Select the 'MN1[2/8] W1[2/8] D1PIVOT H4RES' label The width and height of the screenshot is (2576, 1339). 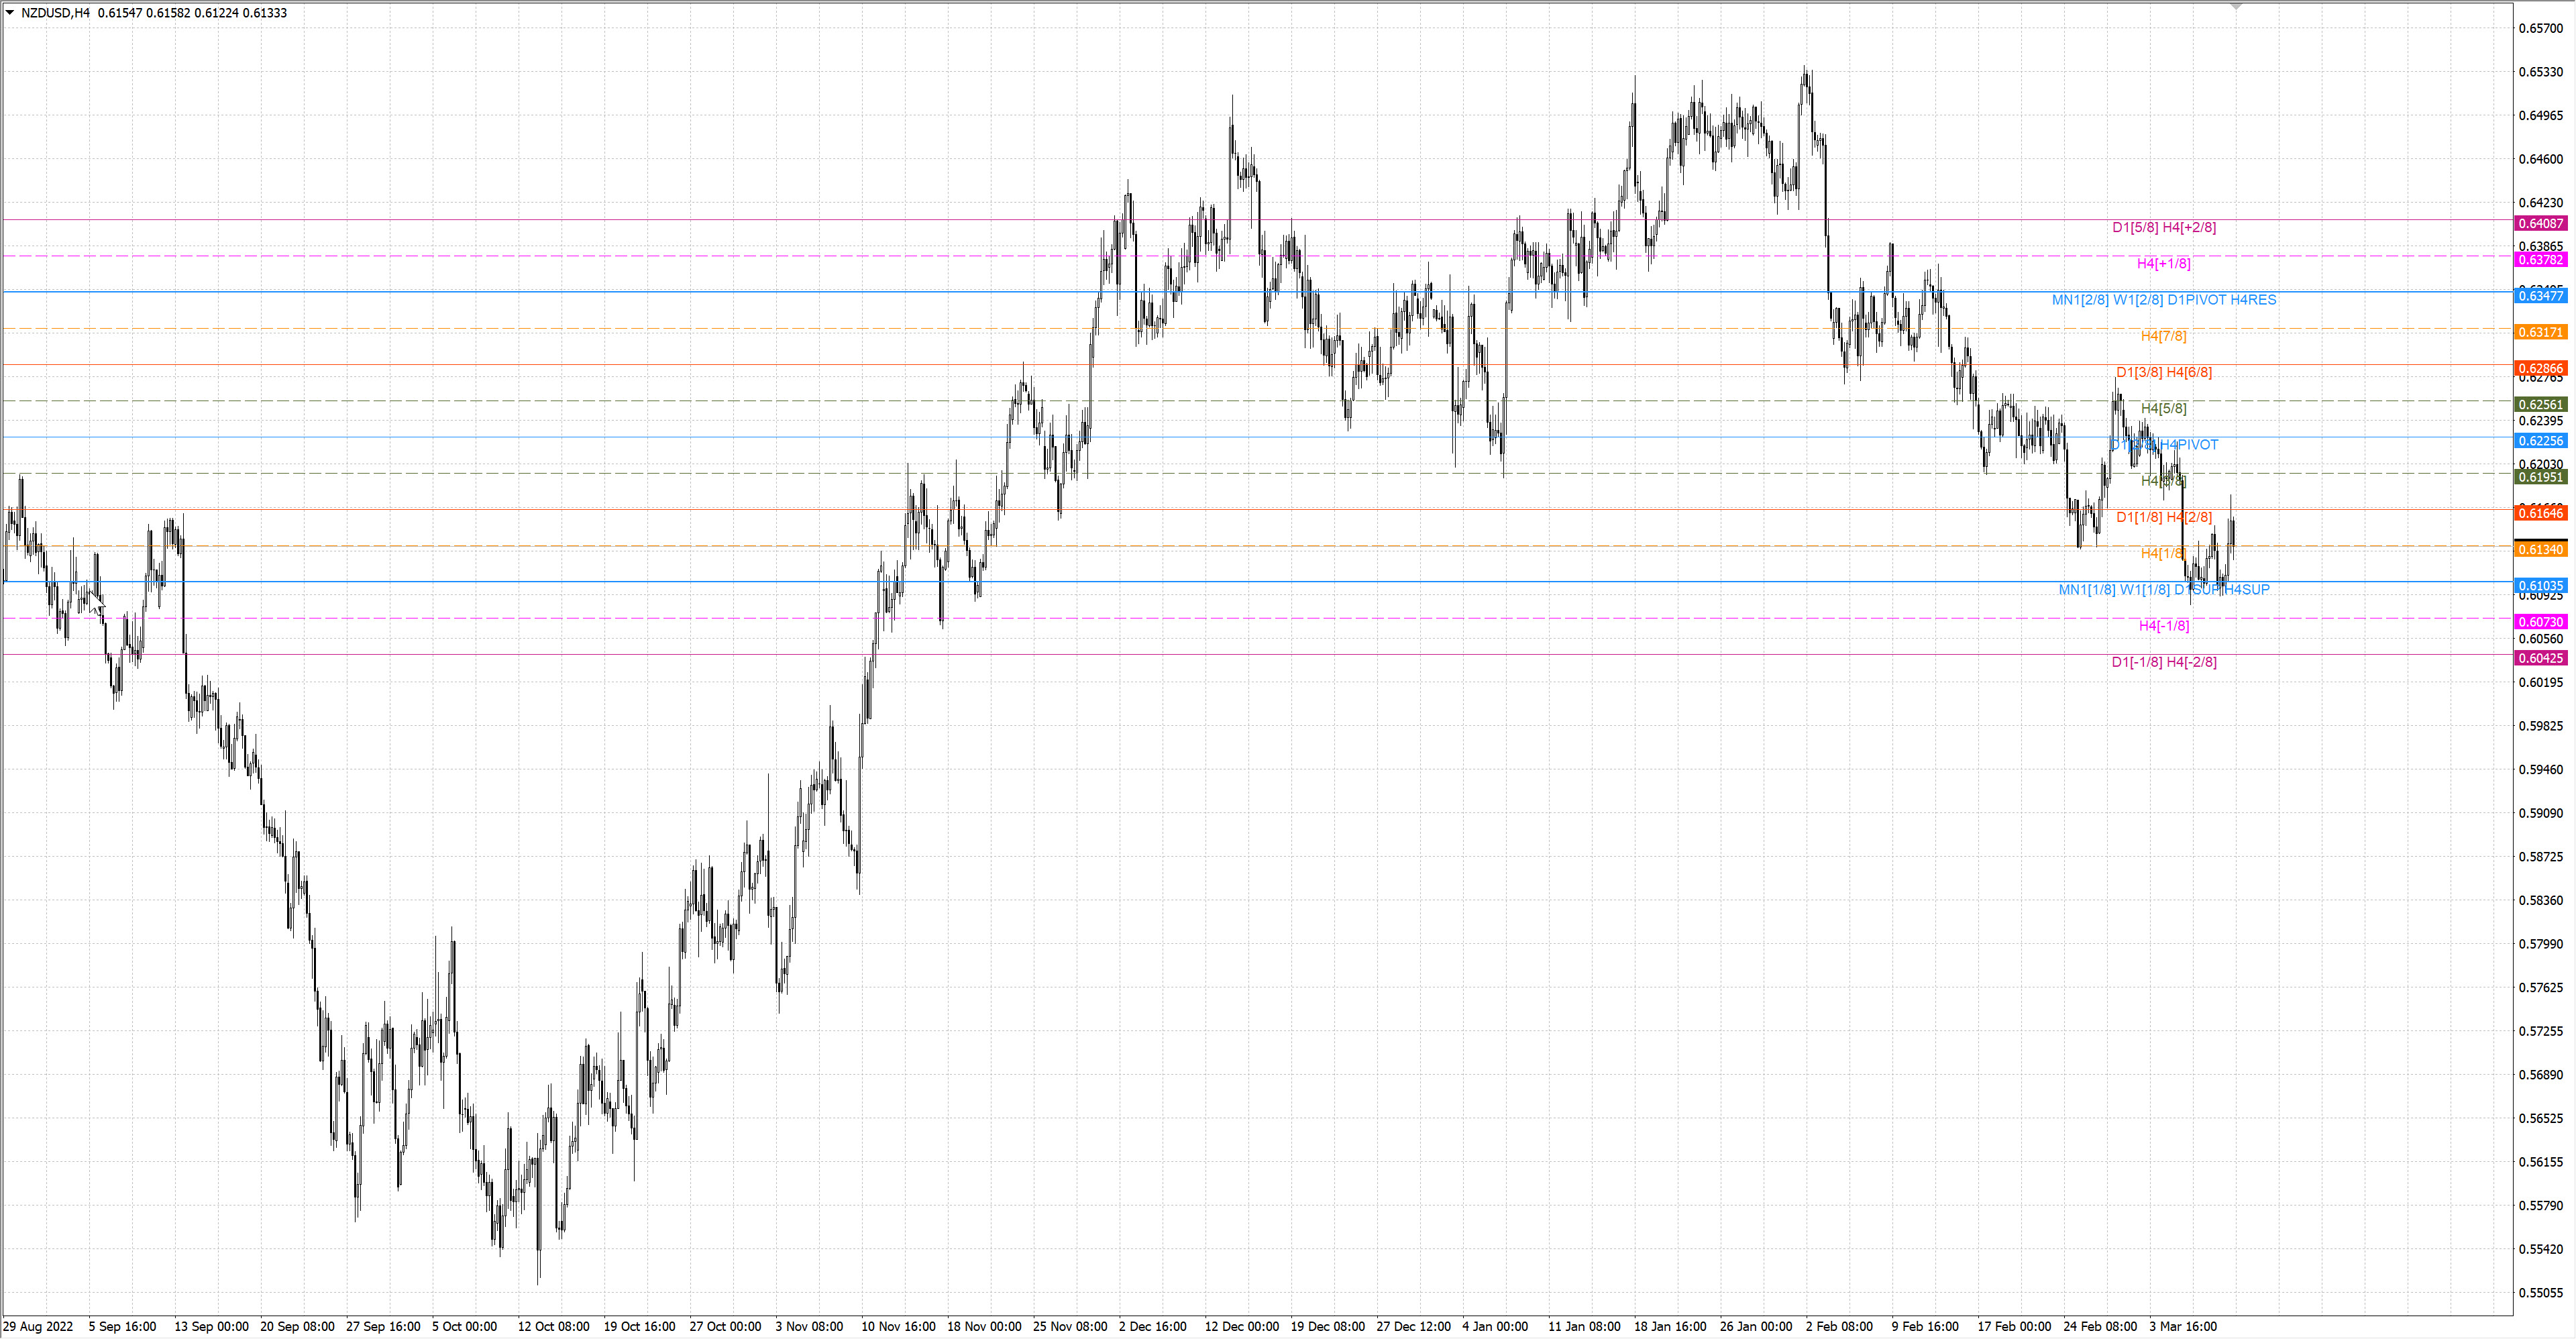tap(2163, 300)
